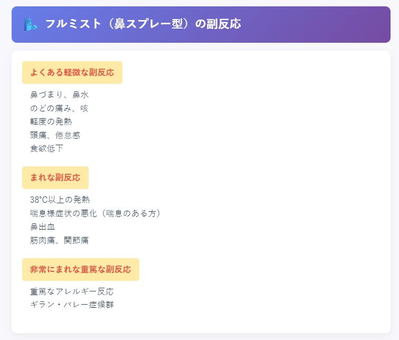
Task: Click the 食欲低下 list item
Action: 46,148
